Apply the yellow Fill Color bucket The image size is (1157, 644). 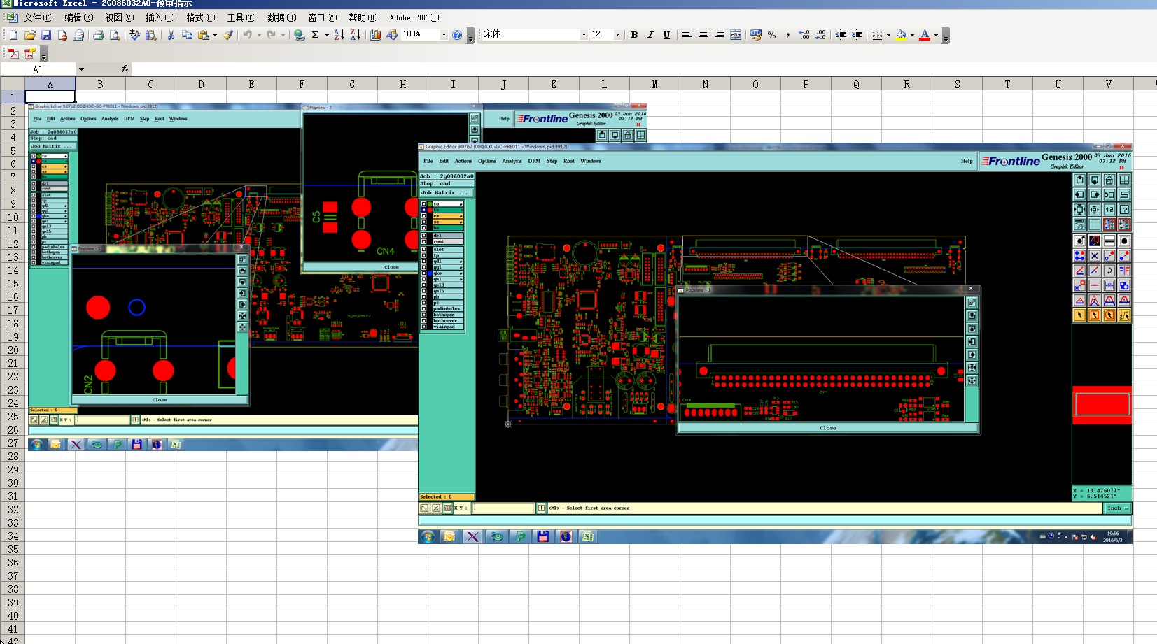click(902, 35)
